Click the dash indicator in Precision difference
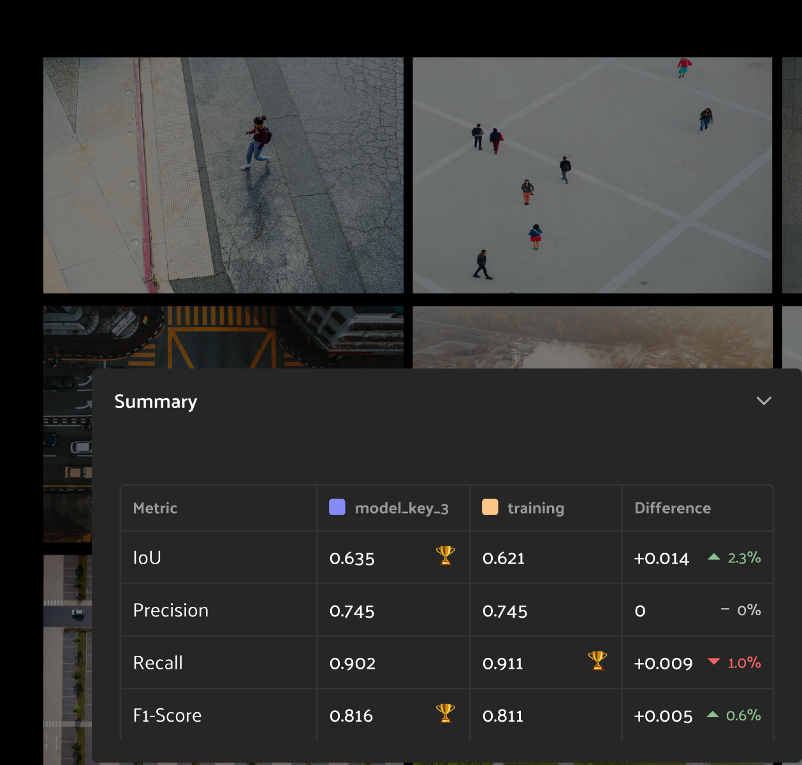The width and height of the screenshot is (802, 765). coord(724,609)
